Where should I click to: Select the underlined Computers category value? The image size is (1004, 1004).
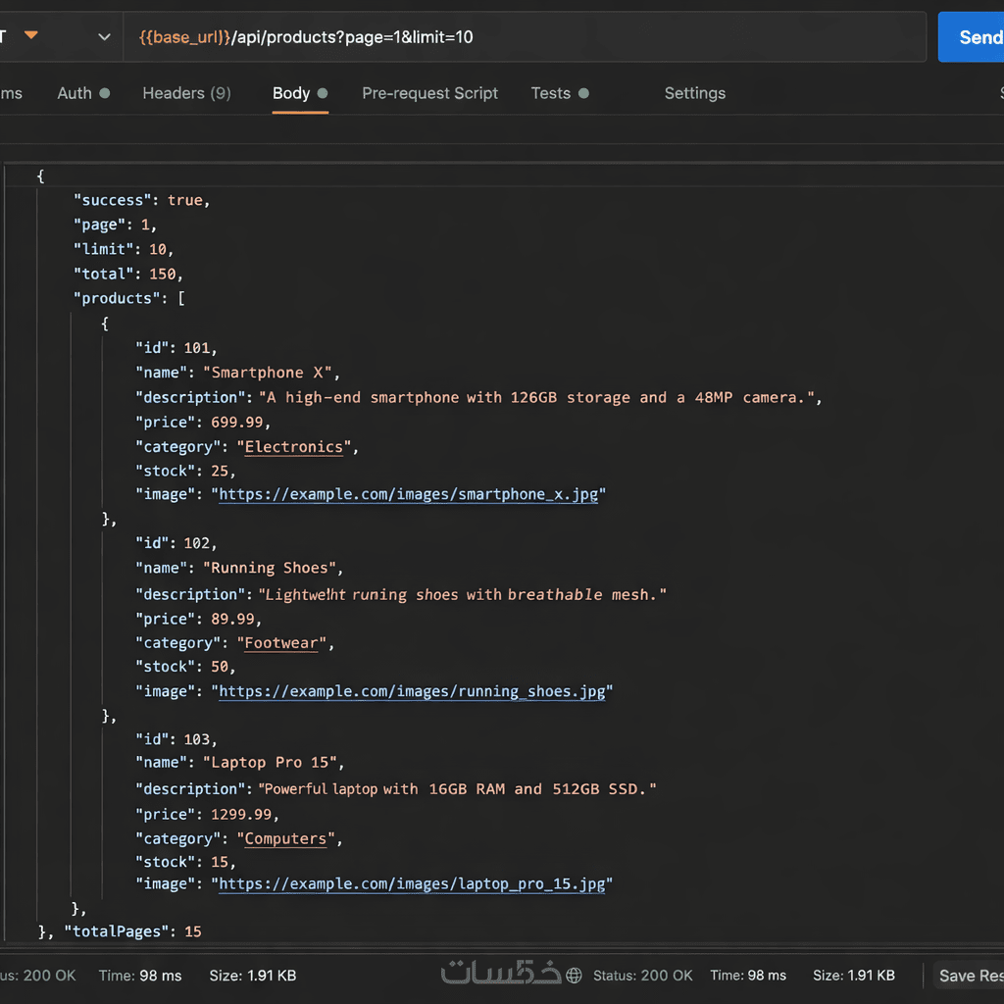click(x=285, y=839)
